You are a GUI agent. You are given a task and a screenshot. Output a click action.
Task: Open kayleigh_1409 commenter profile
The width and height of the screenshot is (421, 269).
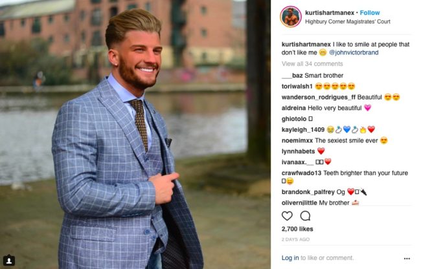click(x=303, y=130)
